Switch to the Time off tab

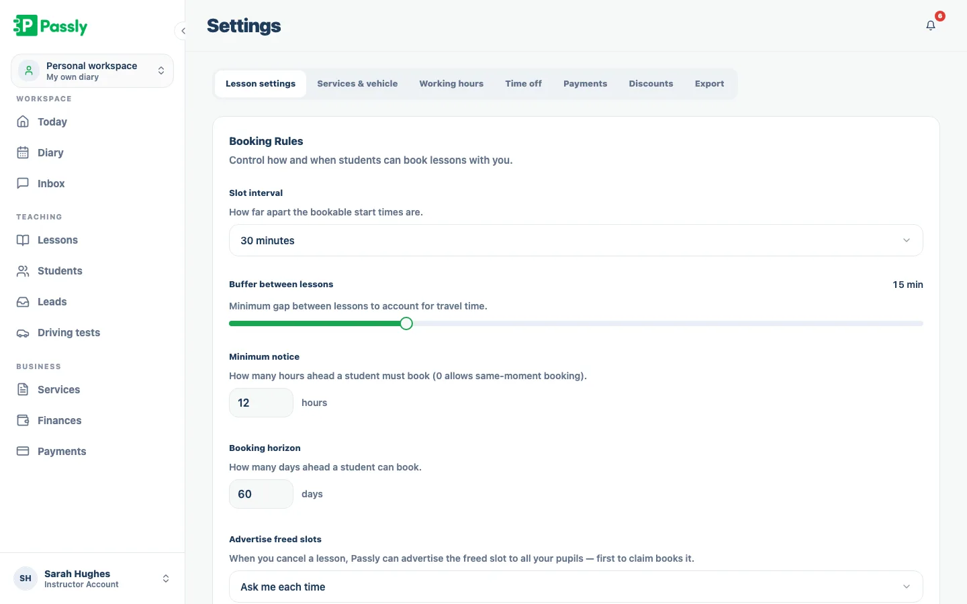[523, 84]
